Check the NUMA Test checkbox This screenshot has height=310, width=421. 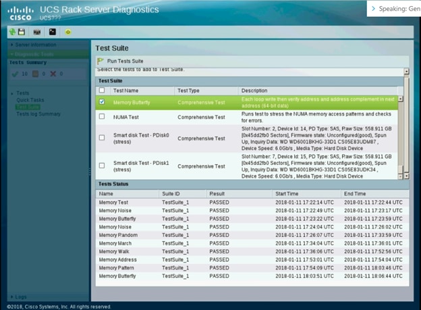(102, 116)
